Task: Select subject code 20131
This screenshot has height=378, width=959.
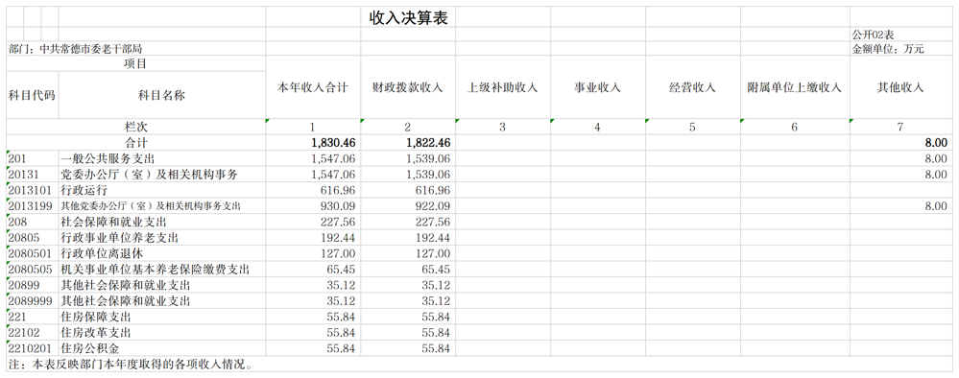Action: (x=33, y=175)
